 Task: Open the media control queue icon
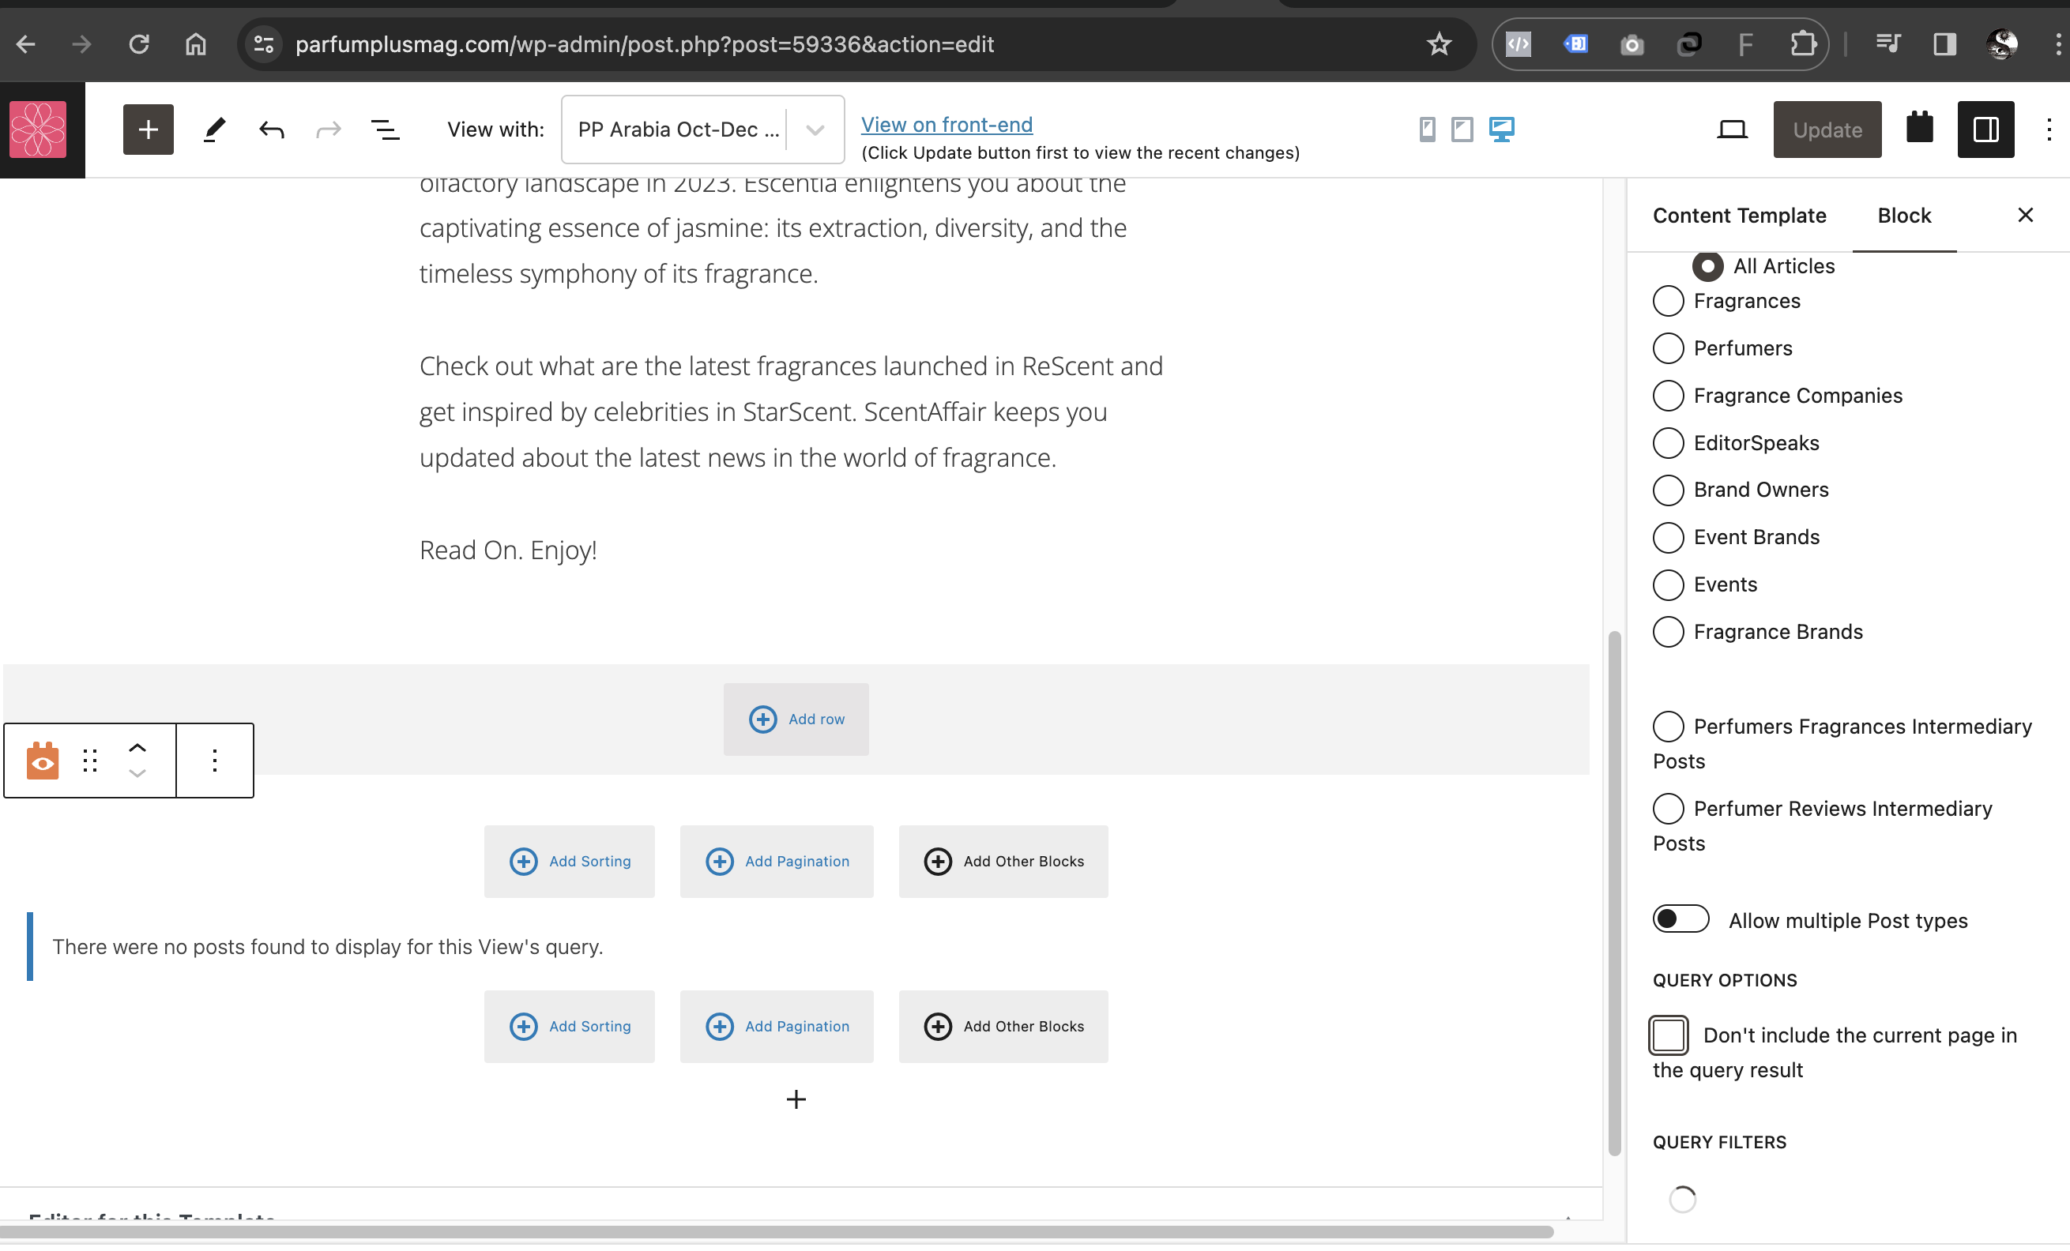point(1888,43)
